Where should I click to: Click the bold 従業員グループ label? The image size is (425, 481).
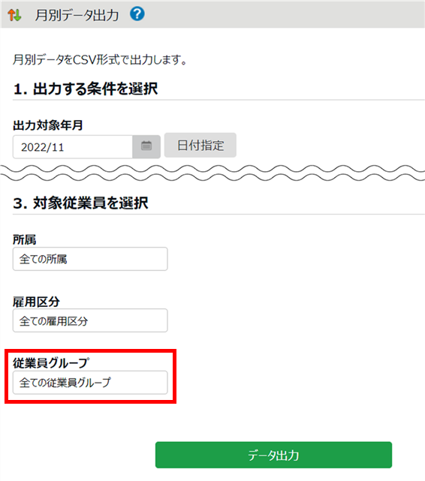[x=51, y=363]
